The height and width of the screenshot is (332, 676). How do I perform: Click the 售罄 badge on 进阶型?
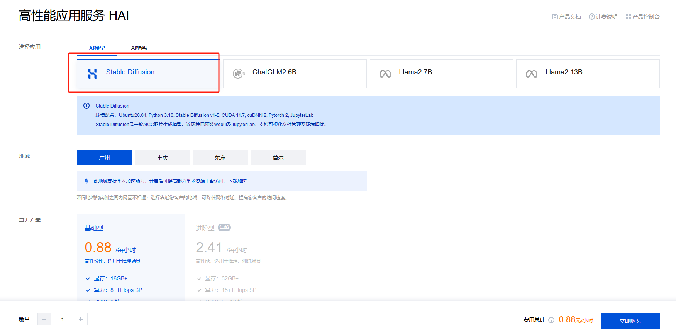[x=224, y=228]
